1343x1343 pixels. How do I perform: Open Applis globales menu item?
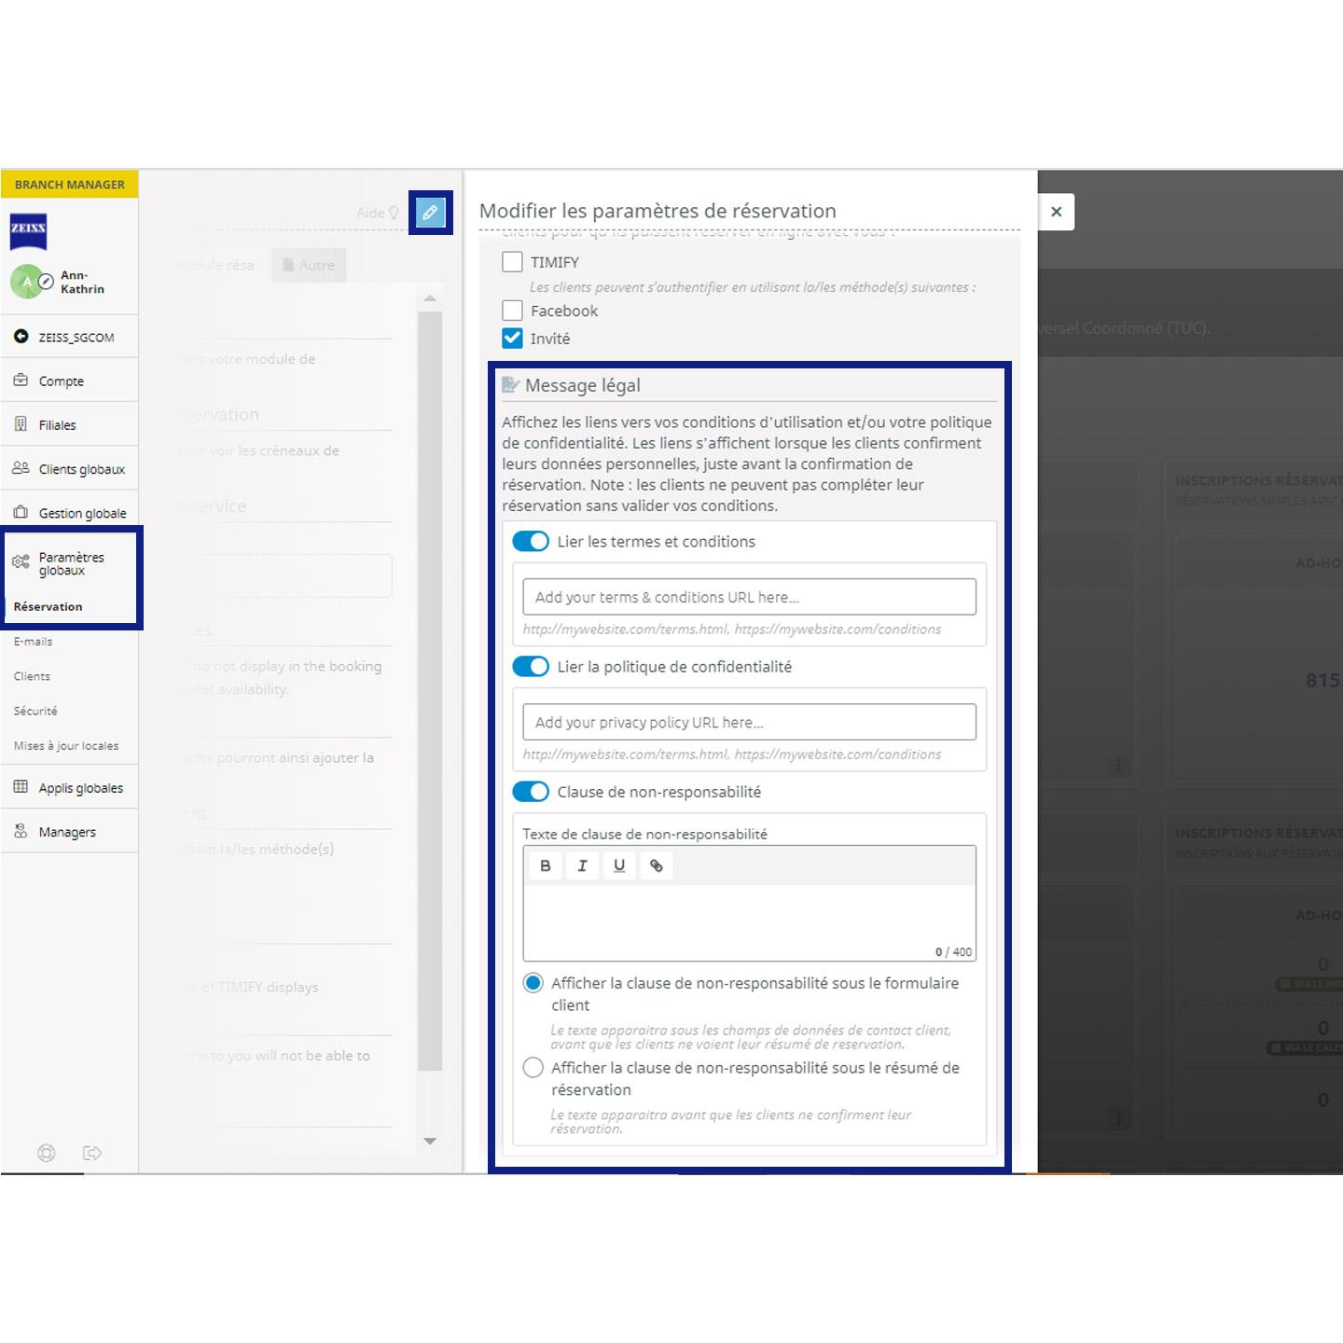(x=70, y=787)
